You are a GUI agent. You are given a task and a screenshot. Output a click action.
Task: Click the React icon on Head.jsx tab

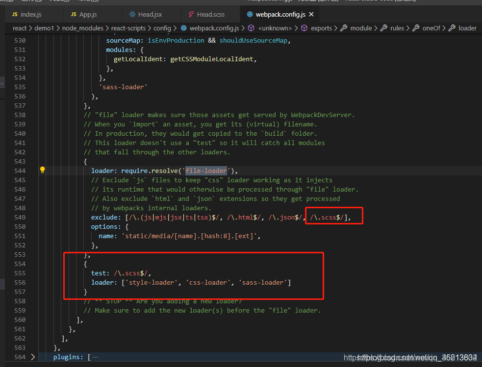[132, 14]
